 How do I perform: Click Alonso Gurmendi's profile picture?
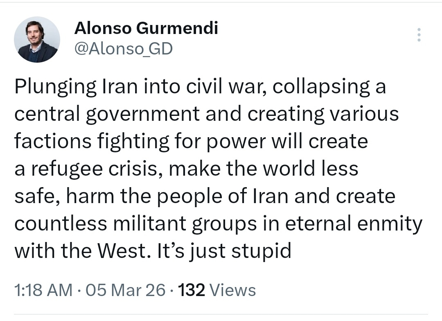click(37, 40)
